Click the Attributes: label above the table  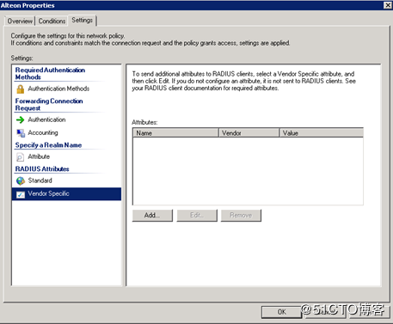pos(144,122)
